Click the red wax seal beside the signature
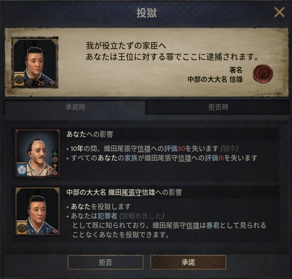 (x=263, y=74)
